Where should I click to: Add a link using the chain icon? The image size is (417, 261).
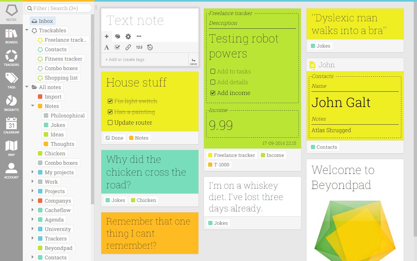128,47
